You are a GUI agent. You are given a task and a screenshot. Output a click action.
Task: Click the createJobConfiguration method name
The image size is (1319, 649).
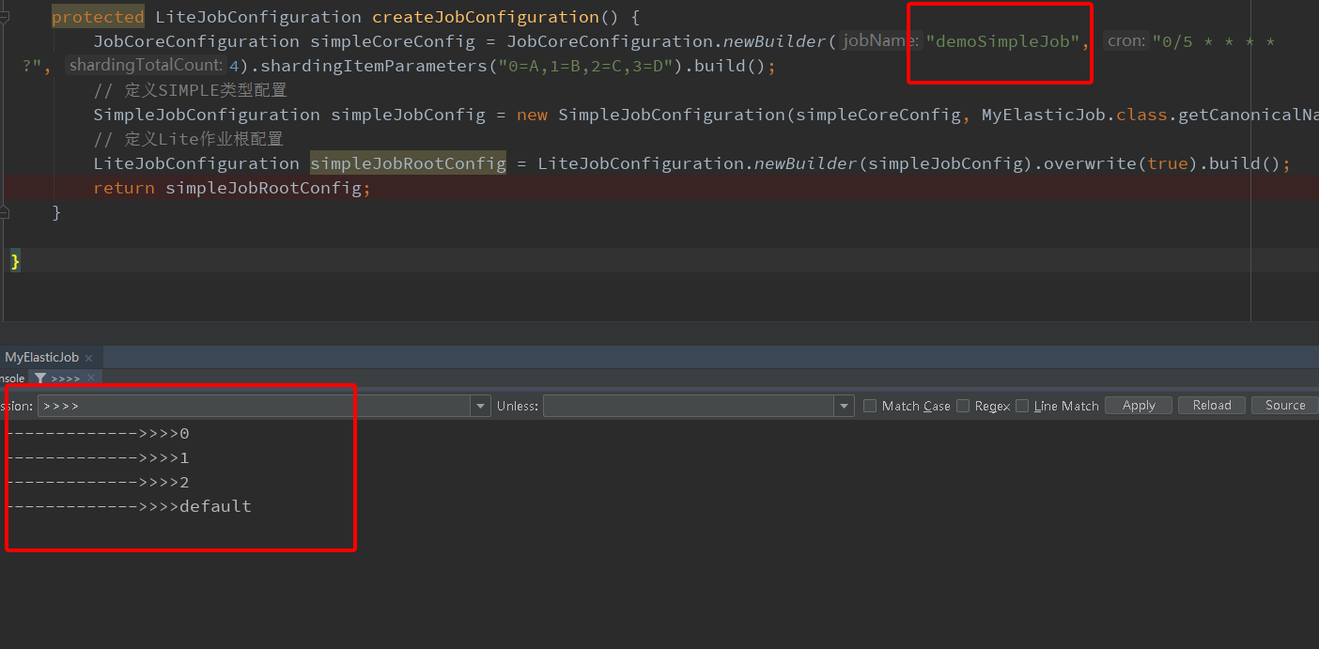(x=486, y=17)
